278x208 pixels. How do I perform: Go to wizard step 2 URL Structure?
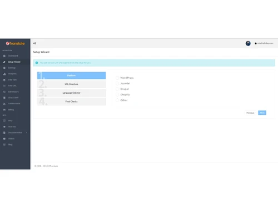[72, 84]
